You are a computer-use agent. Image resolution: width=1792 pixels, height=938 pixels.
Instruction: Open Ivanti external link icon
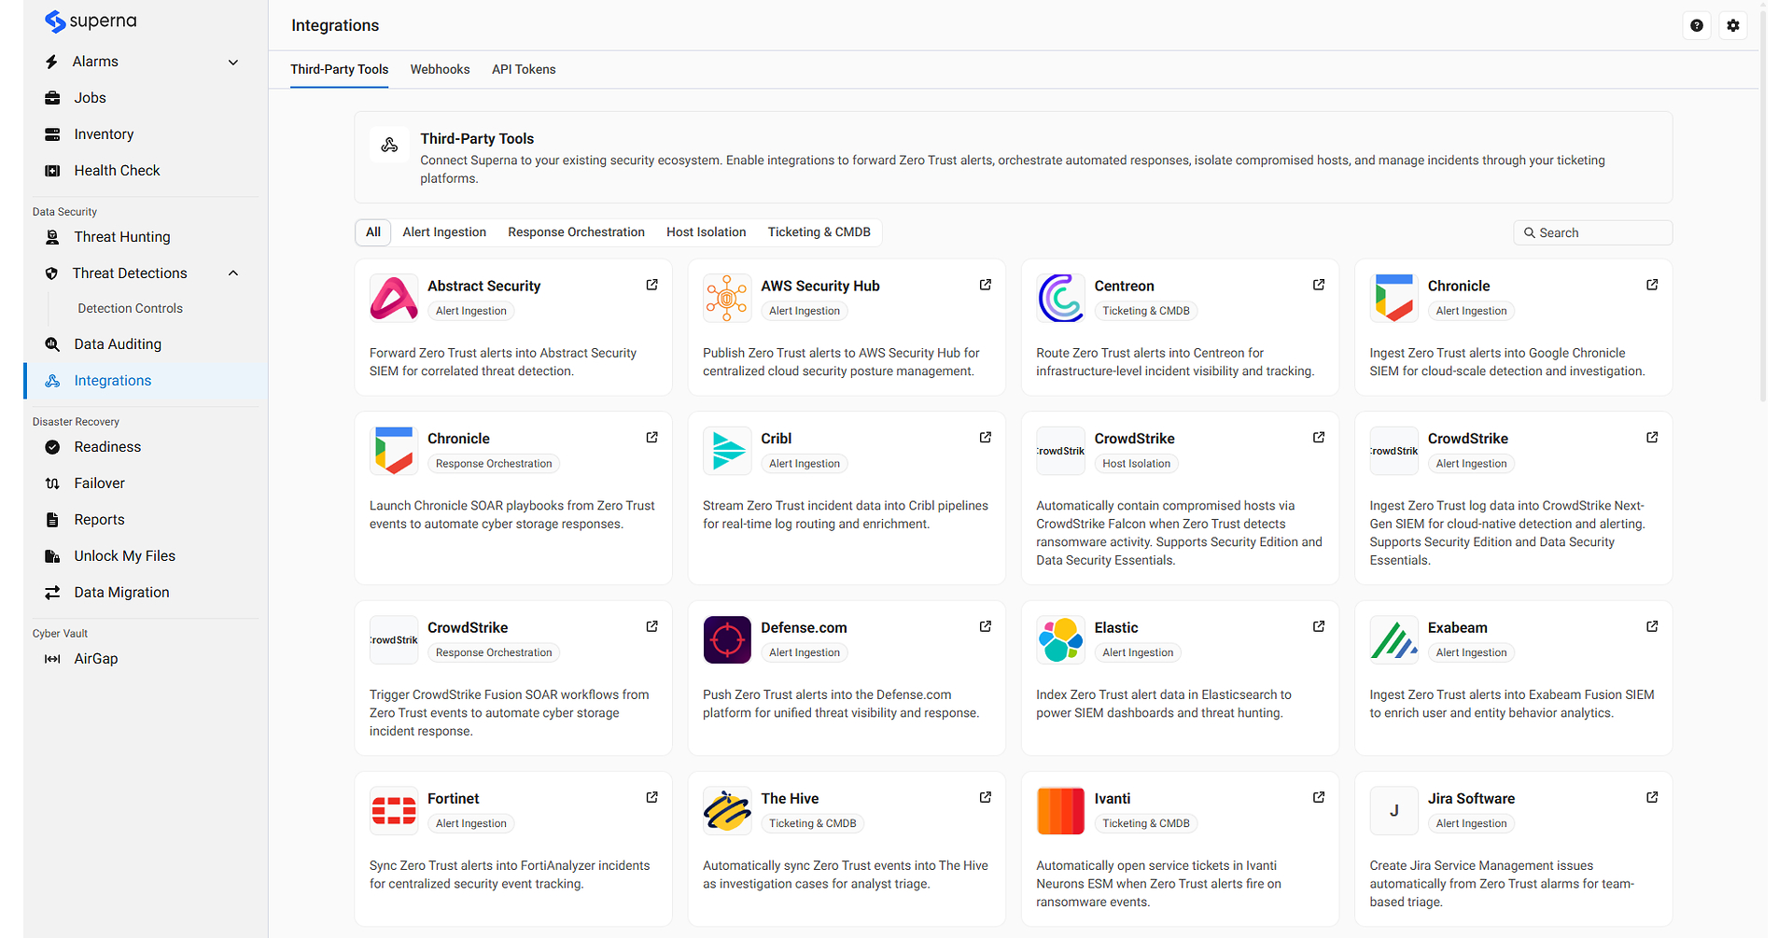pyautogui.click(x=1319, y=797)
